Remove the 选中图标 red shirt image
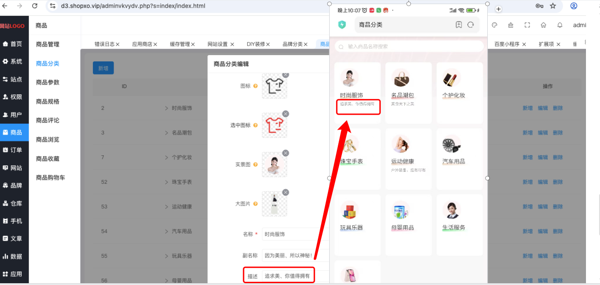 286,114
